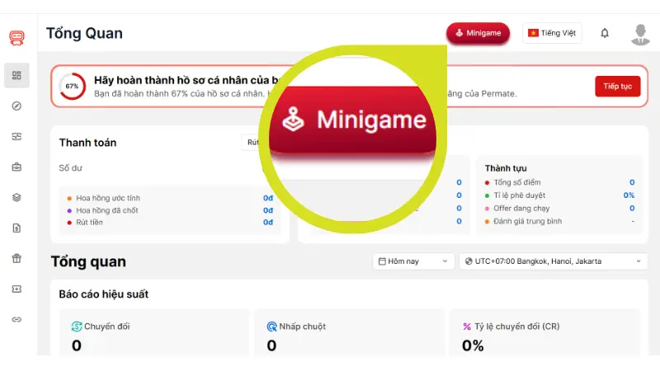
Task: Click the 67% profile completion progress circle
Action: click(72, 86)
